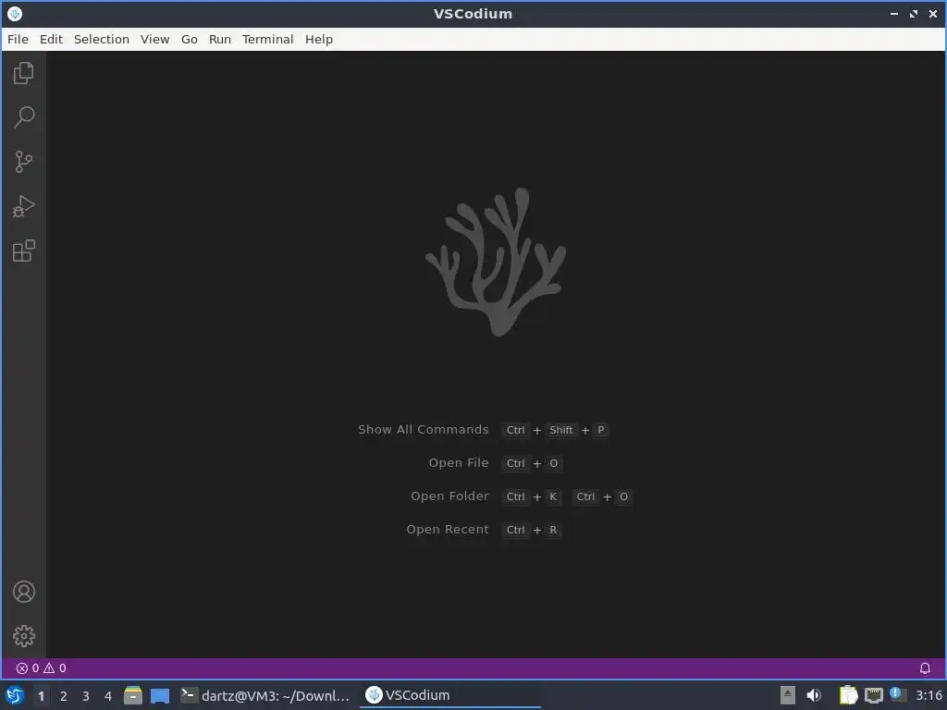
Task: Switch to workspace 4 in taskbar
Action: coord(108,696)
